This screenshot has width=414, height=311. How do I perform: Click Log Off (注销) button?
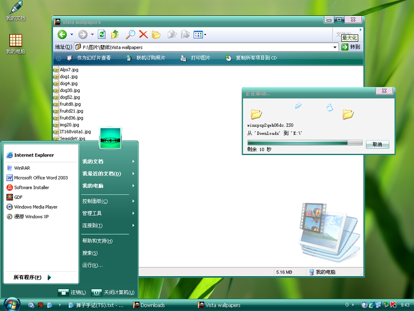72,292
